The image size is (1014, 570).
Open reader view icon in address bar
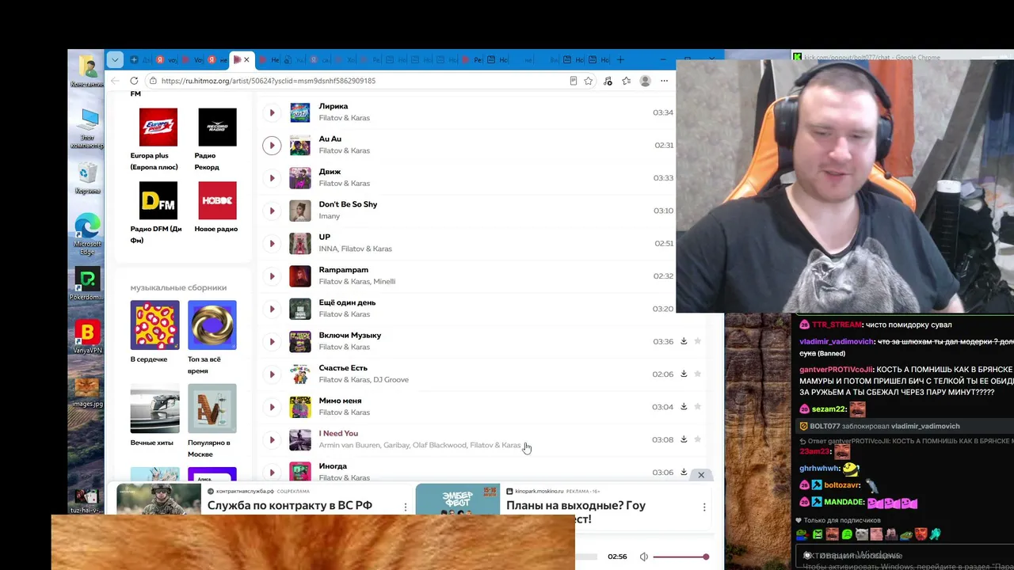point(573,81)
